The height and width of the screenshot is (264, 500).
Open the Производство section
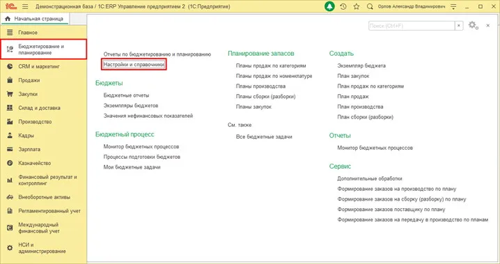coord(43,121)
